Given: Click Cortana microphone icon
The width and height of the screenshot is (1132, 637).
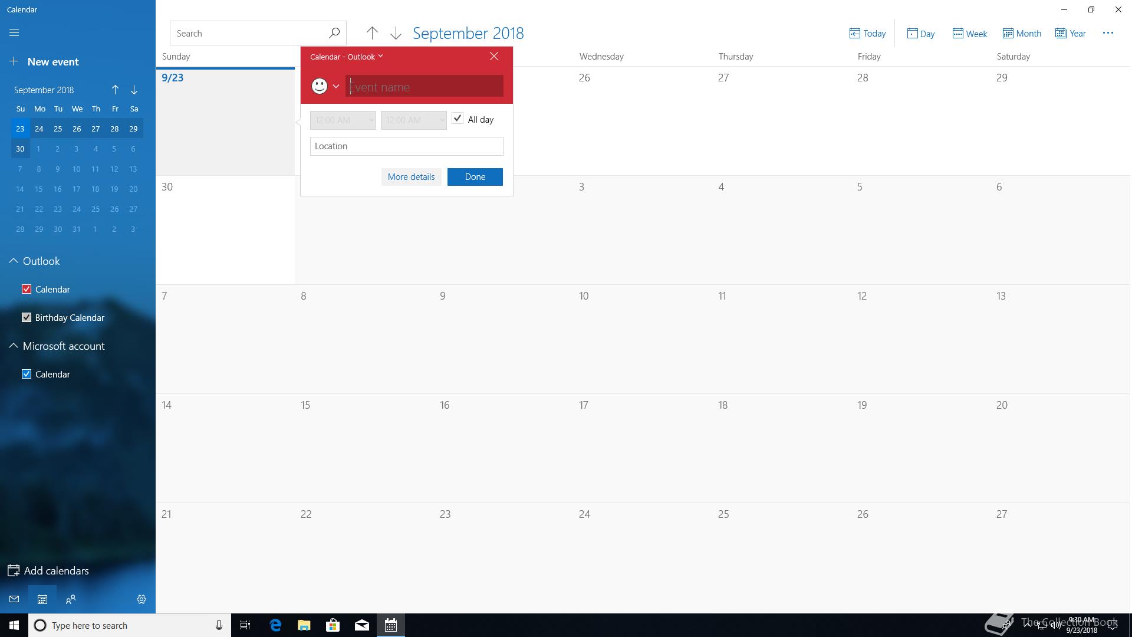Looking at the screenshot, I should click(x=219, y=625).
